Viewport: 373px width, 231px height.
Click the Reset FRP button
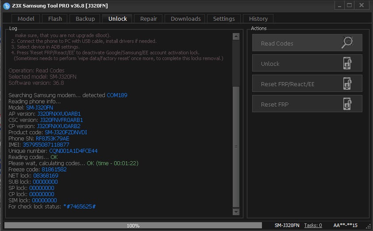[x=307, y=104]
